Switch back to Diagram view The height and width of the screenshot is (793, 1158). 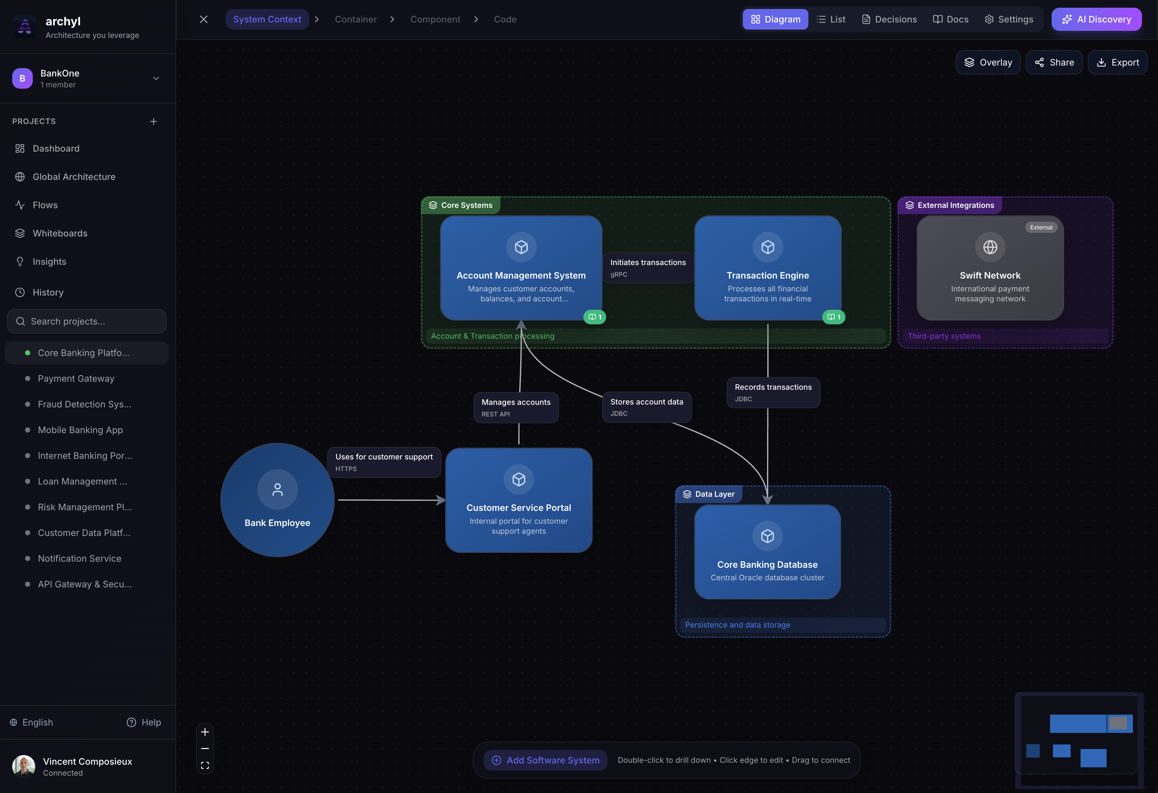click(x=775, y=19)
